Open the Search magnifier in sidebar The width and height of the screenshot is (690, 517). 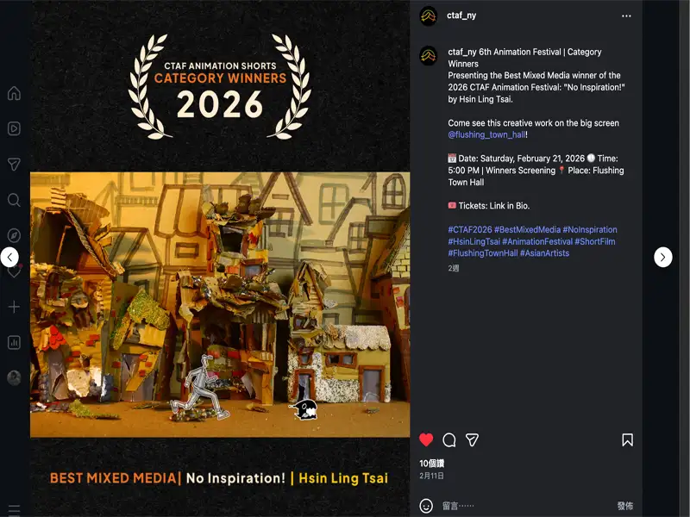[x=14, y=200]
